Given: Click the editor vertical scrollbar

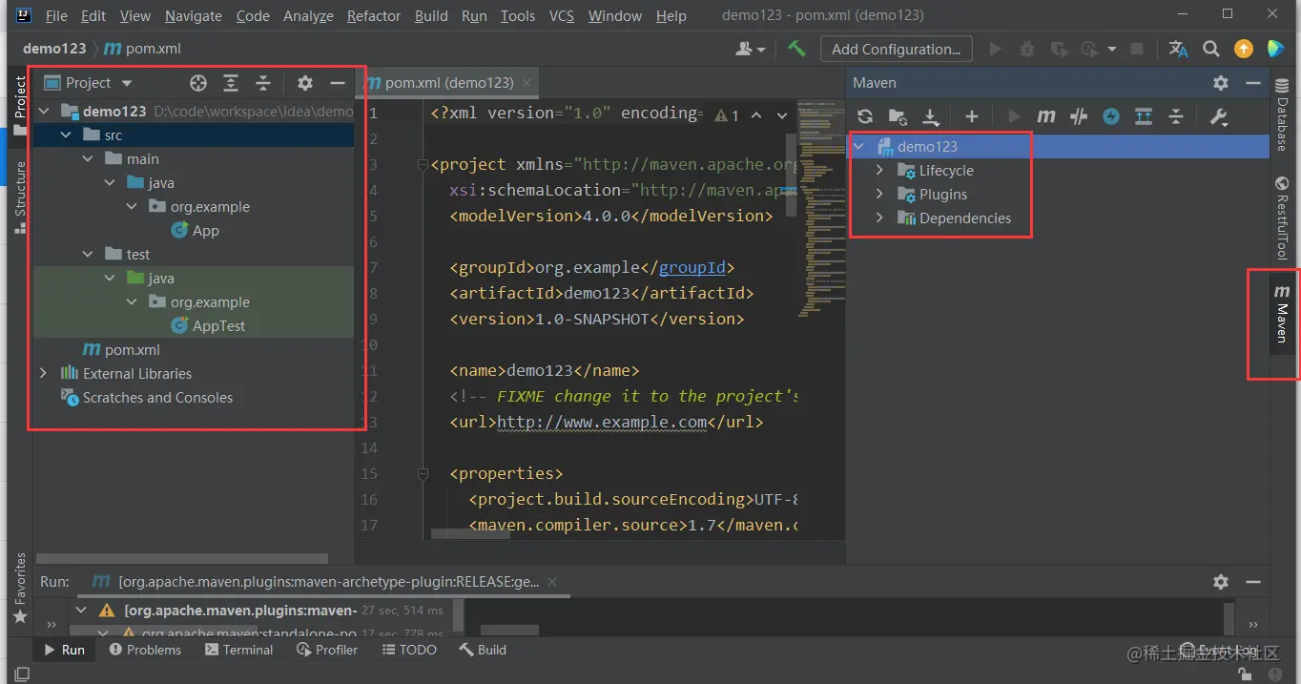Looking at the screenshot, I should pyautogui.click(x=791, y=176).
